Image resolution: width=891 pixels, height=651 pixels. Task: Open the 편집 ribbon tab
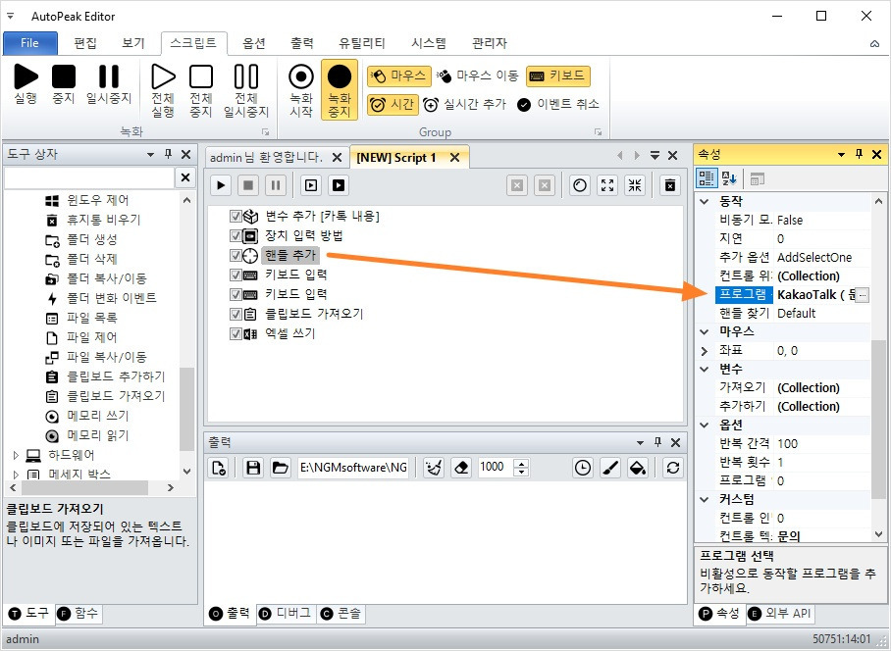click(x=85, y=43)
